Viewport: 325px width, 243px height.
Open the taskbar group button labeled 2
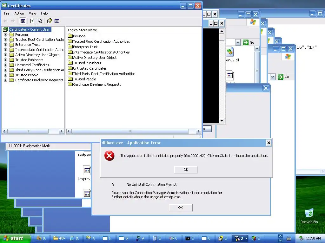click(x=240, y=238)
